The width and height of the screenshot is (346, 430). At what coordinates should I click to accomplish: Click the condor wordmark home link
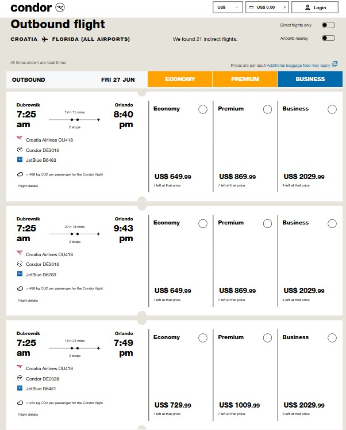tap(31, 7)
